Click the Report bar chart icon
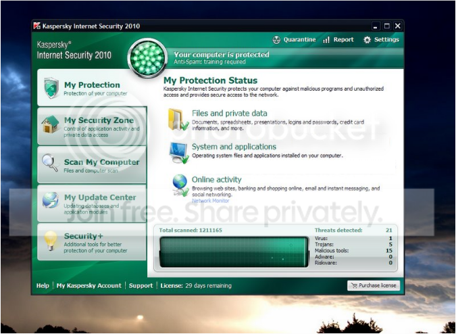The height and width of the screenshot is (334, 456). pyautogui.click(x=326, y=40)
